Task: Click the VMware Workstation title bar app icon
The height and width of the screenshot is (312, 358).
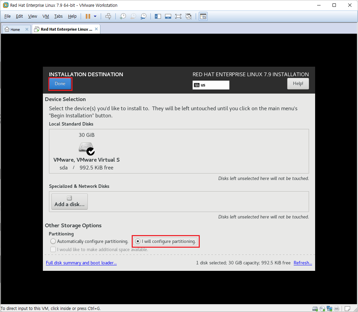Action: click(6, 5)
